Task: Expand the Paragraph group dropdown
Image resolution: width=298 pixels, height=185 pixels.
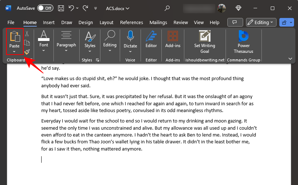Action: [x=66, y=51]
